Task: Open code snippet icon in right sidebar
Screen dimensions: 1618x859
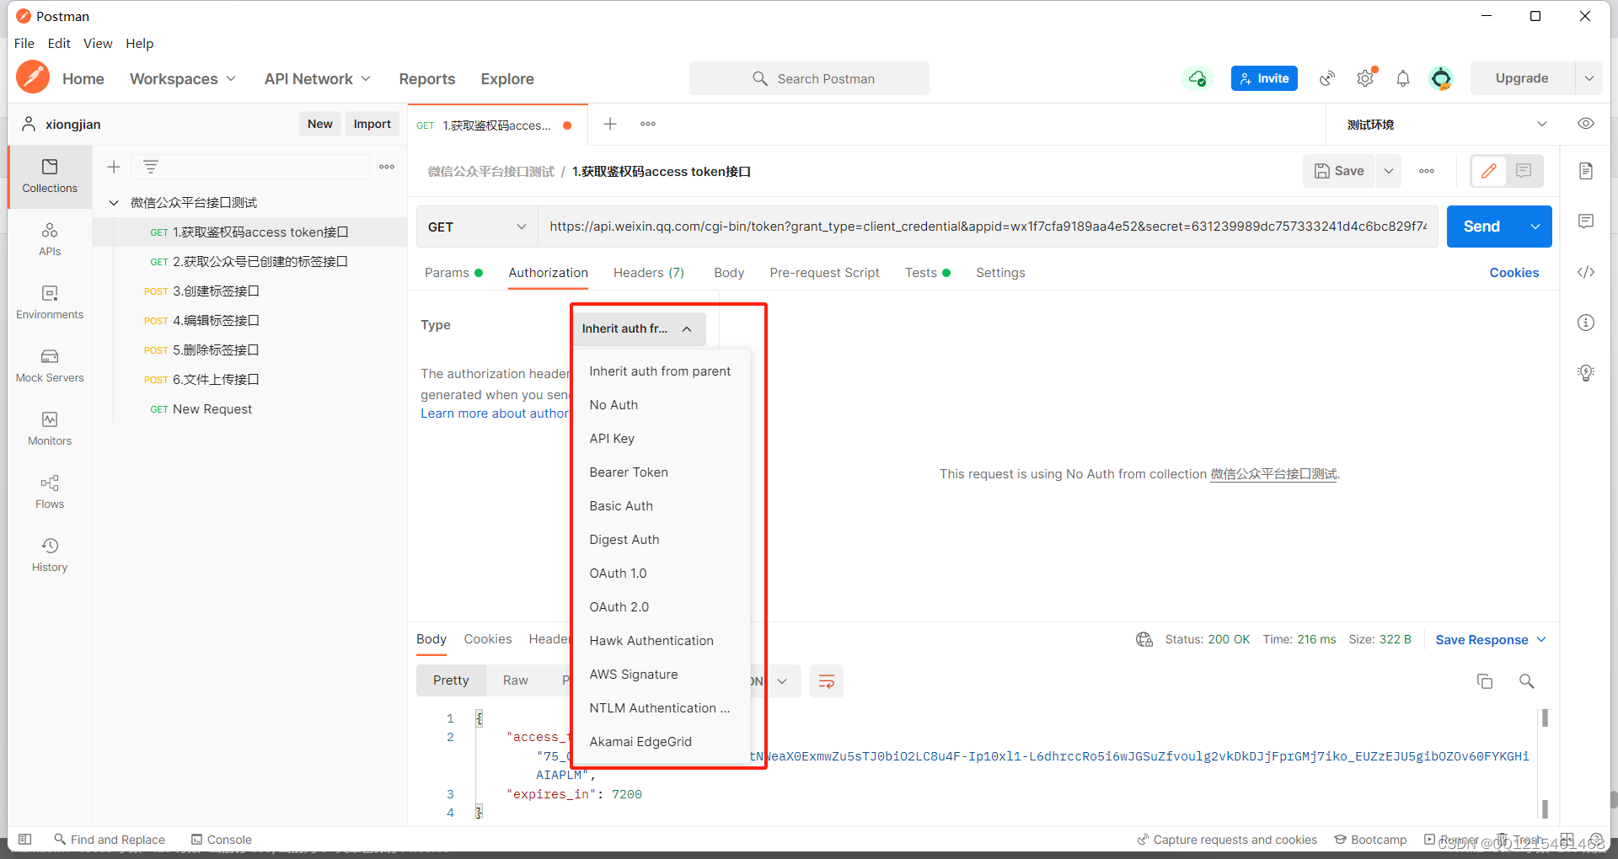Action: [x=1586, y=272]
